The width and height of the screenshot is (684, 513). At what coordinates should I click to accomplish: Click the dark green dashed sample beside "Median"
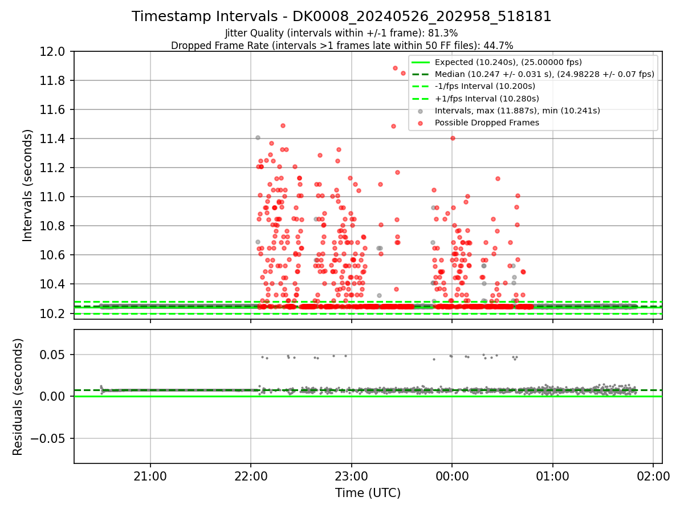[420, 74]
